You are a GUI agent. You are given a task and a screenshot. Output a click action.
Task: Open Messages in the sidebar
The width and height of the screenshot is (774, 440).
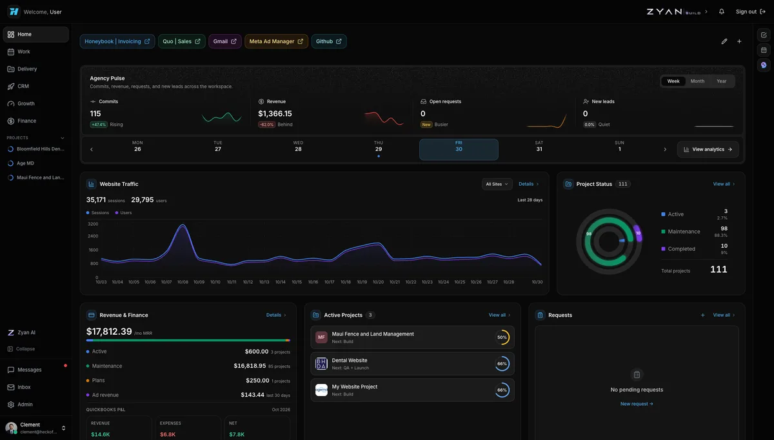tap(36, 370)
